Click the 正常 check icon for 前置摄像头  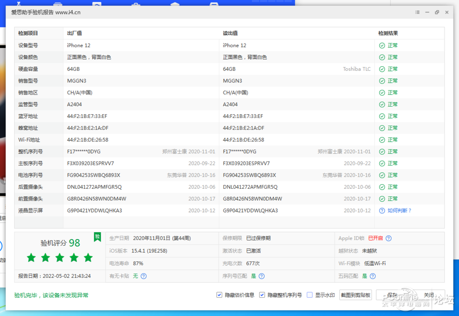[382, 199]
